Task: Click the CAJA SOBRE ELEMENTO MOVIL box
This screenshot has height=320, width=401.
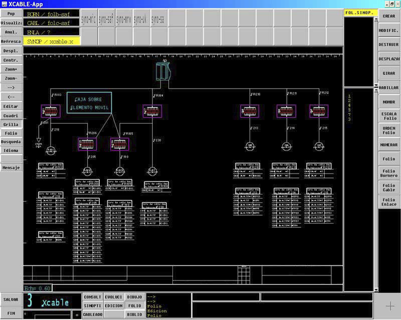Action: [x=89, y=103]
